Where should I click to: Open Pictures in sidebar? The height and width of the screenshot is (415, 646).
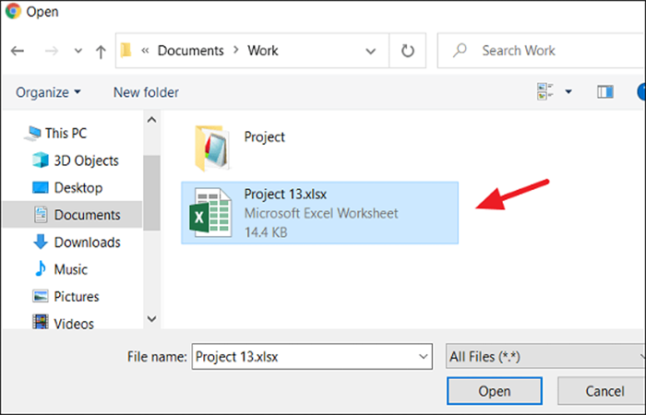77,296
